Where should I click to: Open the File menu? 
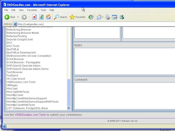6,10
